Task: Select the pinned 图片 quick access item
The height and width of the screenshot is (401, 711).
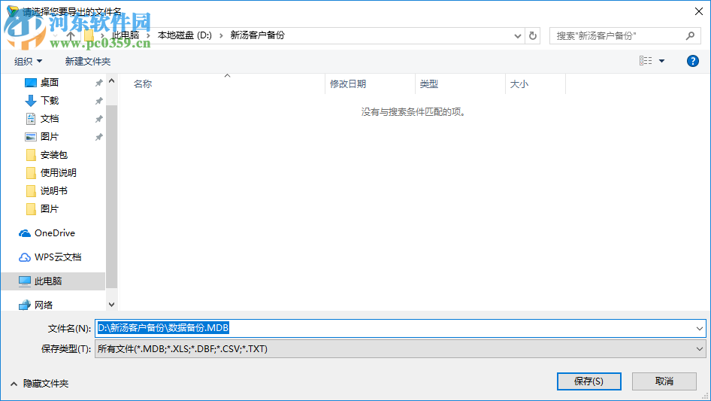Action: pos(50,137)
